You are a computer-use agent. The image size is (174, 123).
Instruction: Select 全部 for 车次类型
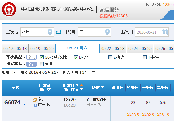(x=31, y=57)
